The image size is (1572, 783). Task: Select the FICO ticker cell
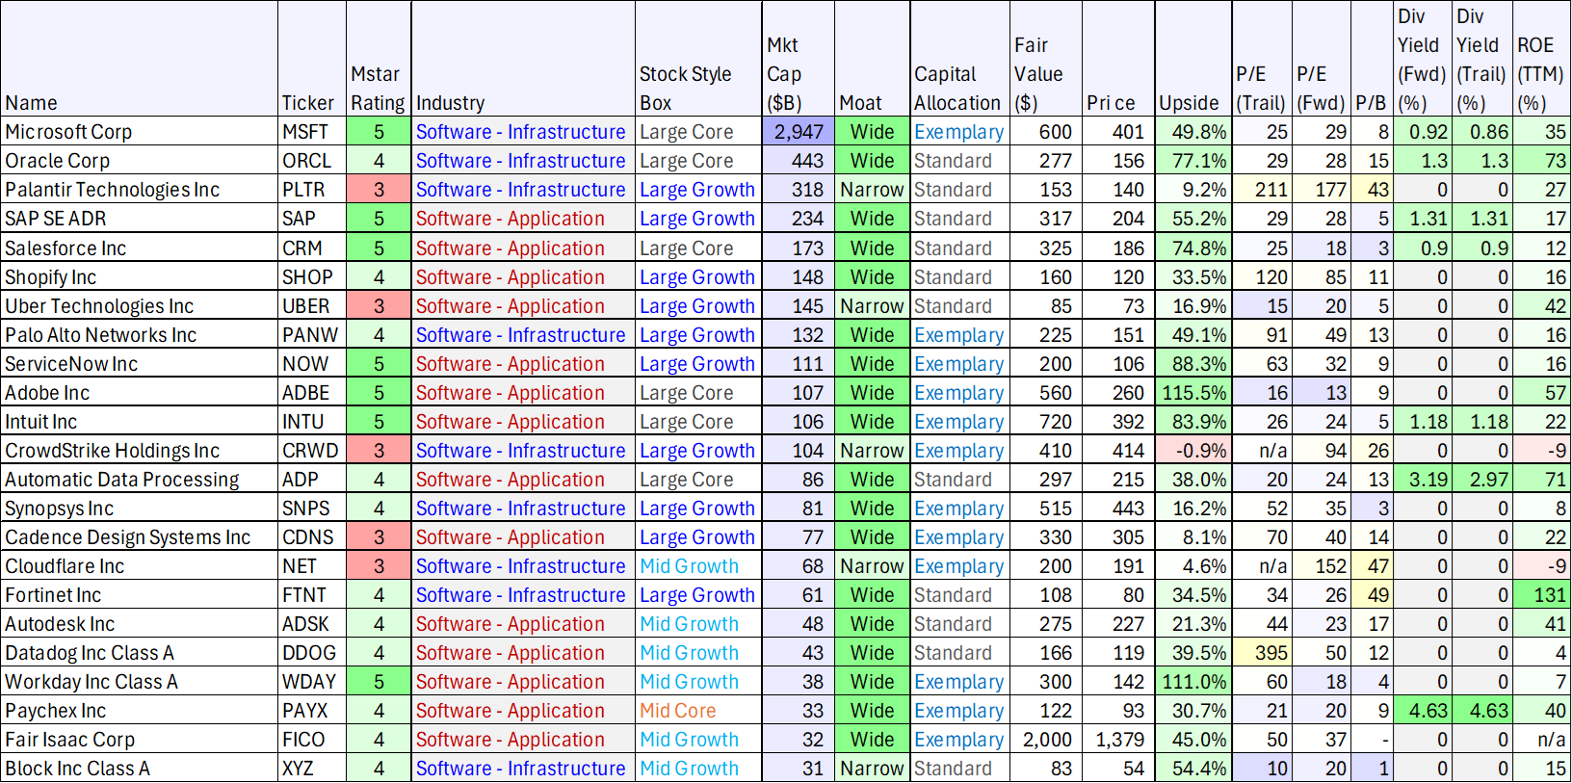point(312,739)
